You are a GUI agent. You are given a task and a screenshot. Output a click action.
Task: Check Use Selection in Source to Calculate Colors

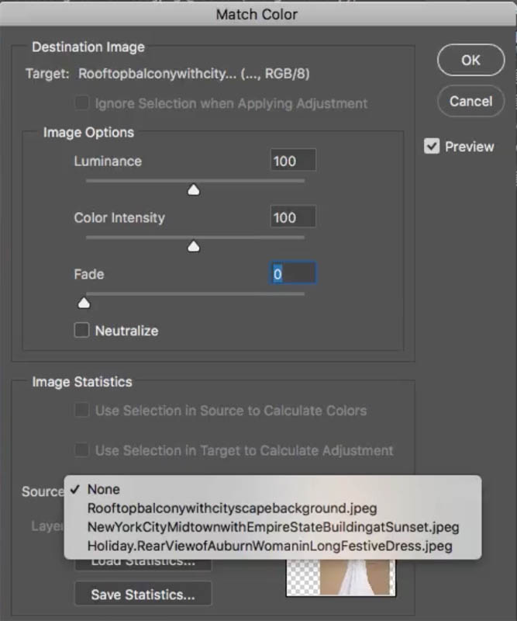(82, 410)
